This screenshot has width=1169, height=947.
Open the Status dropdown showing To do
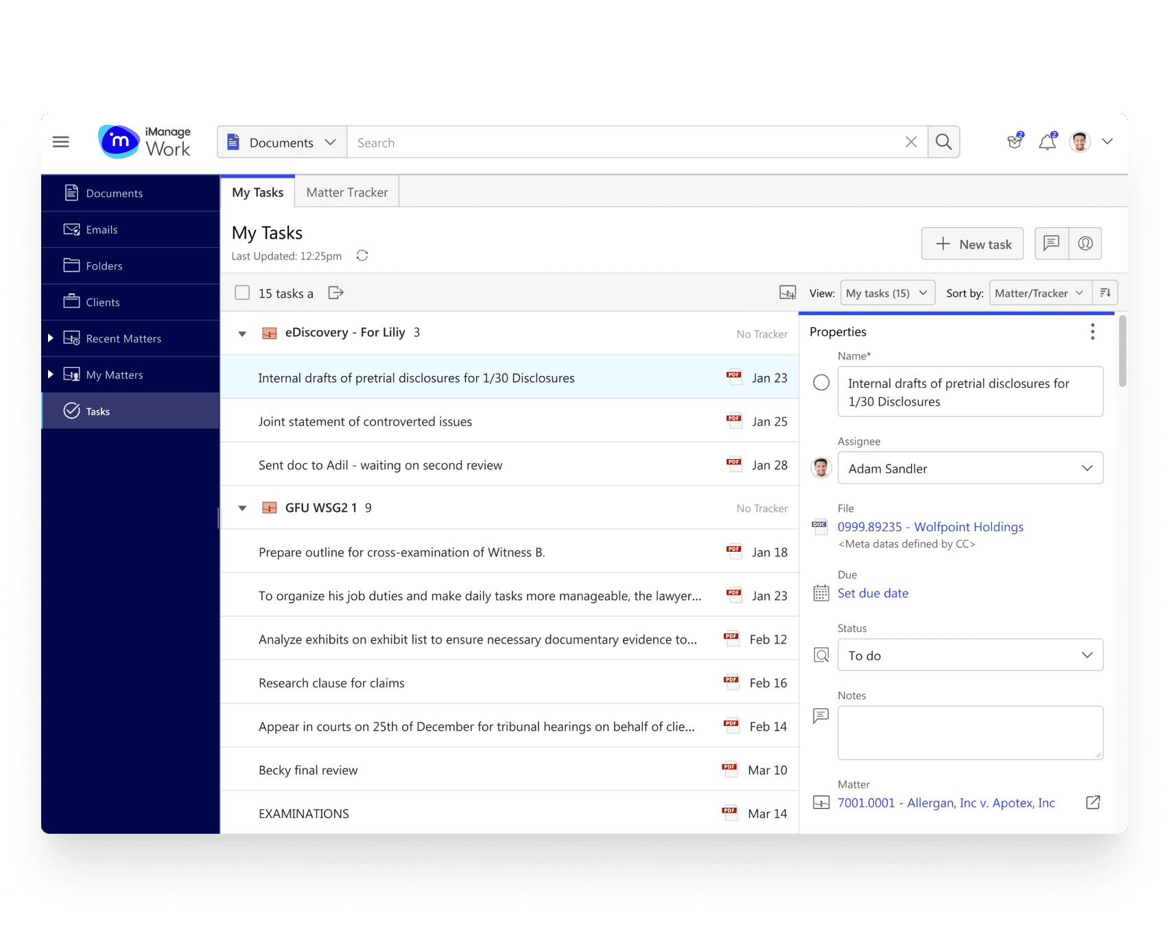969,655
